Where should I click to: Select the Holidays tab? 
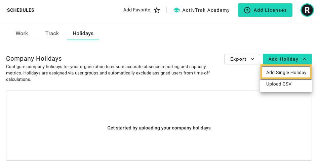(x=83, y=34)
